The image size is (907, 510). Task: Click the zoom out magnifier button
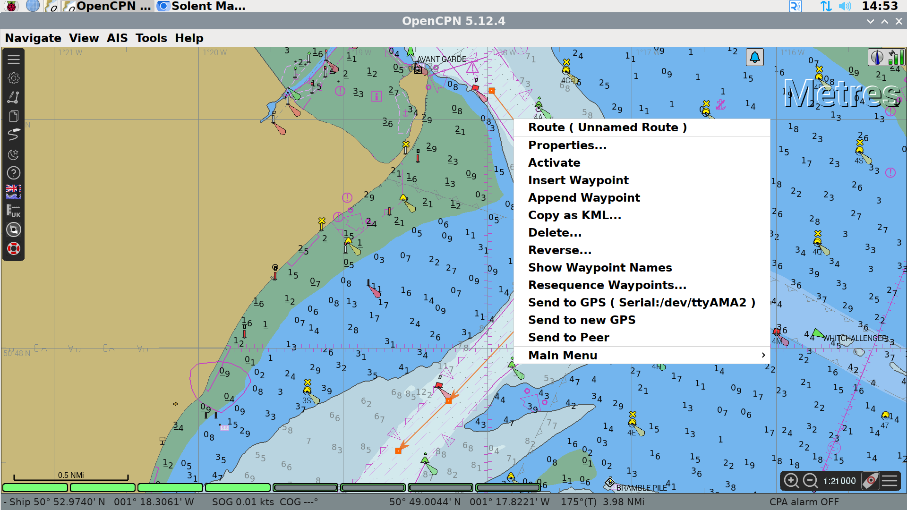(x=811, y=481)
